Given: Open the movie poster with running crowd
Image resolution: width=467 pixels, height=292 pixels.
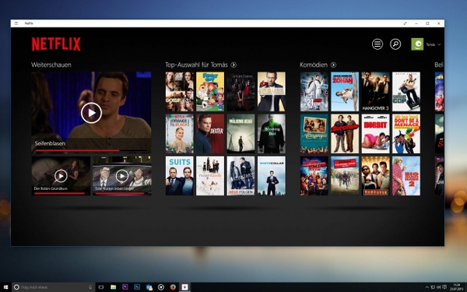Looking at the screenshot, I should (x=345, y=176).
